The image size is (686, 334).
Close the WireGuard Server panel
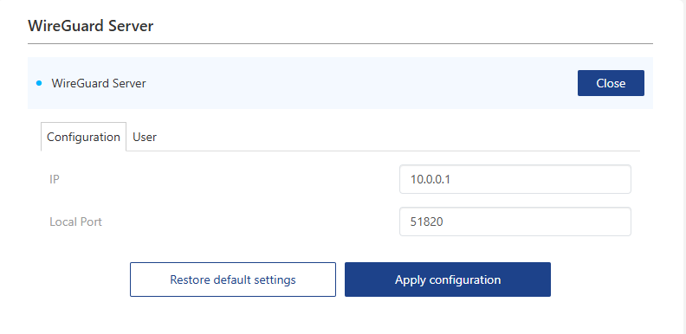611,83
